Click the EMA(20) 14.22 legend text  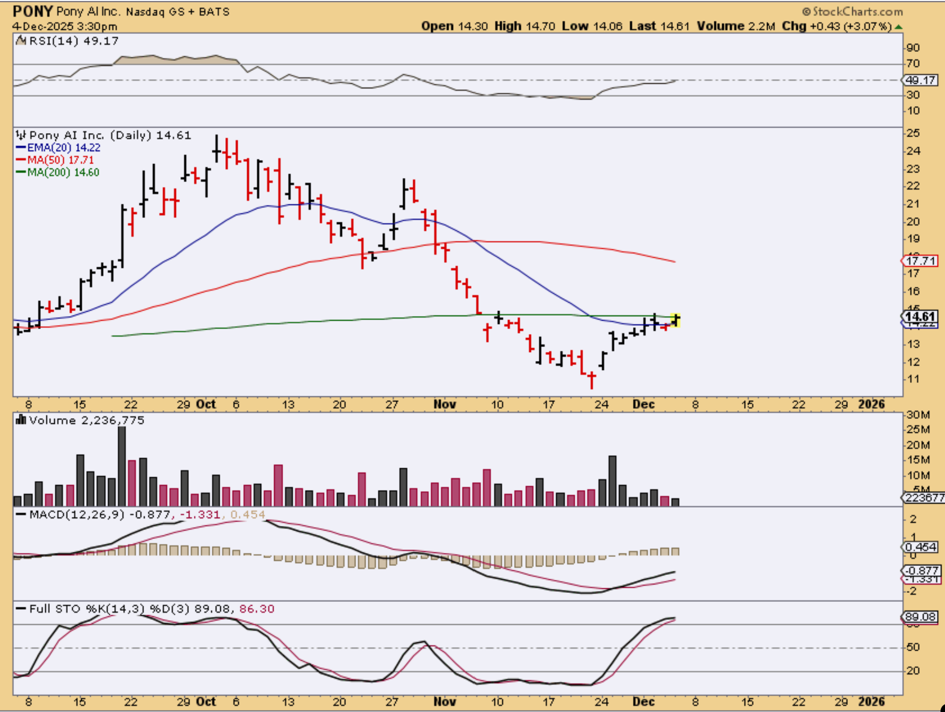coord(64,148)
